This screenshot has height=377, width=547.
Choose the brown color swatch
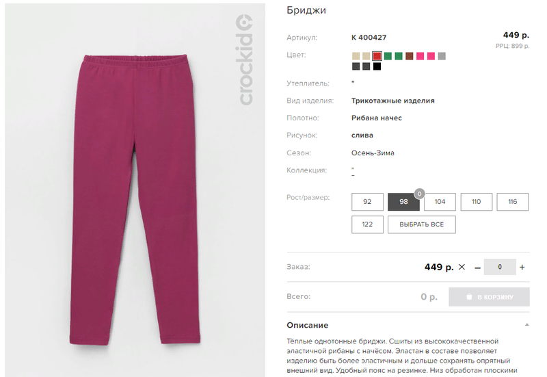(x=409, y=56)
